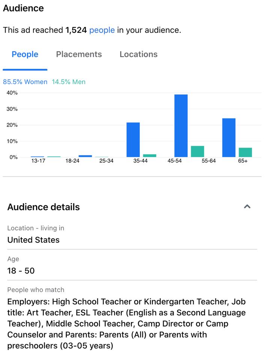The image size is (269, 351).
Task: Click the tallest blue women bar in chart
Action: 181,126
